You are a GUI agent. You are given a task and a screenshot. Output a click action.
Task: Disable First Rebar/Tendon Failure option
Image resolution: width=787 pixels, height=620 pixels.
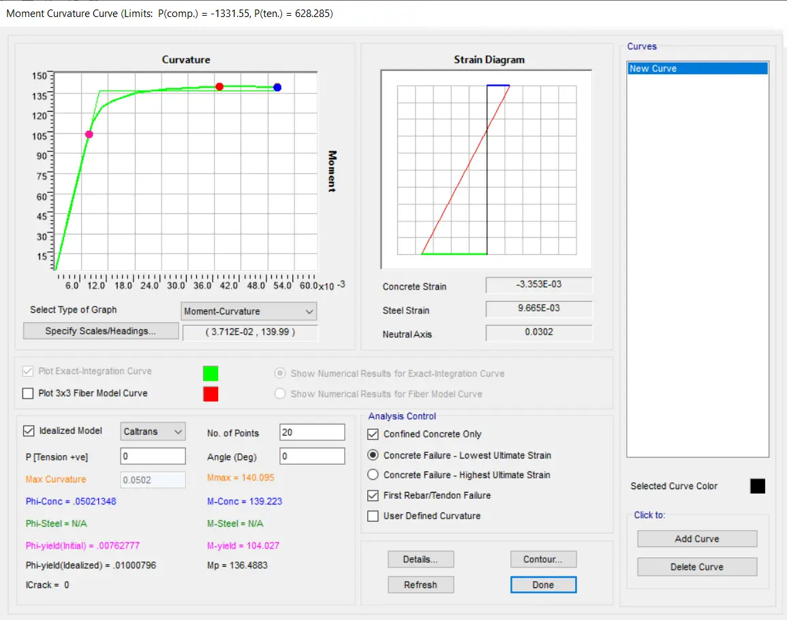tap(373, 495)
